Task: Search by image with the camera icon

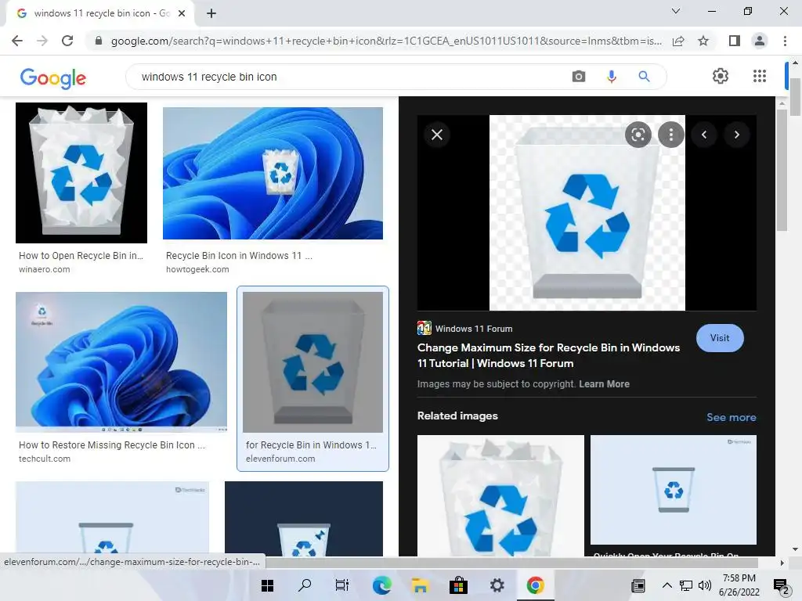Action: [x=579, y=77]
